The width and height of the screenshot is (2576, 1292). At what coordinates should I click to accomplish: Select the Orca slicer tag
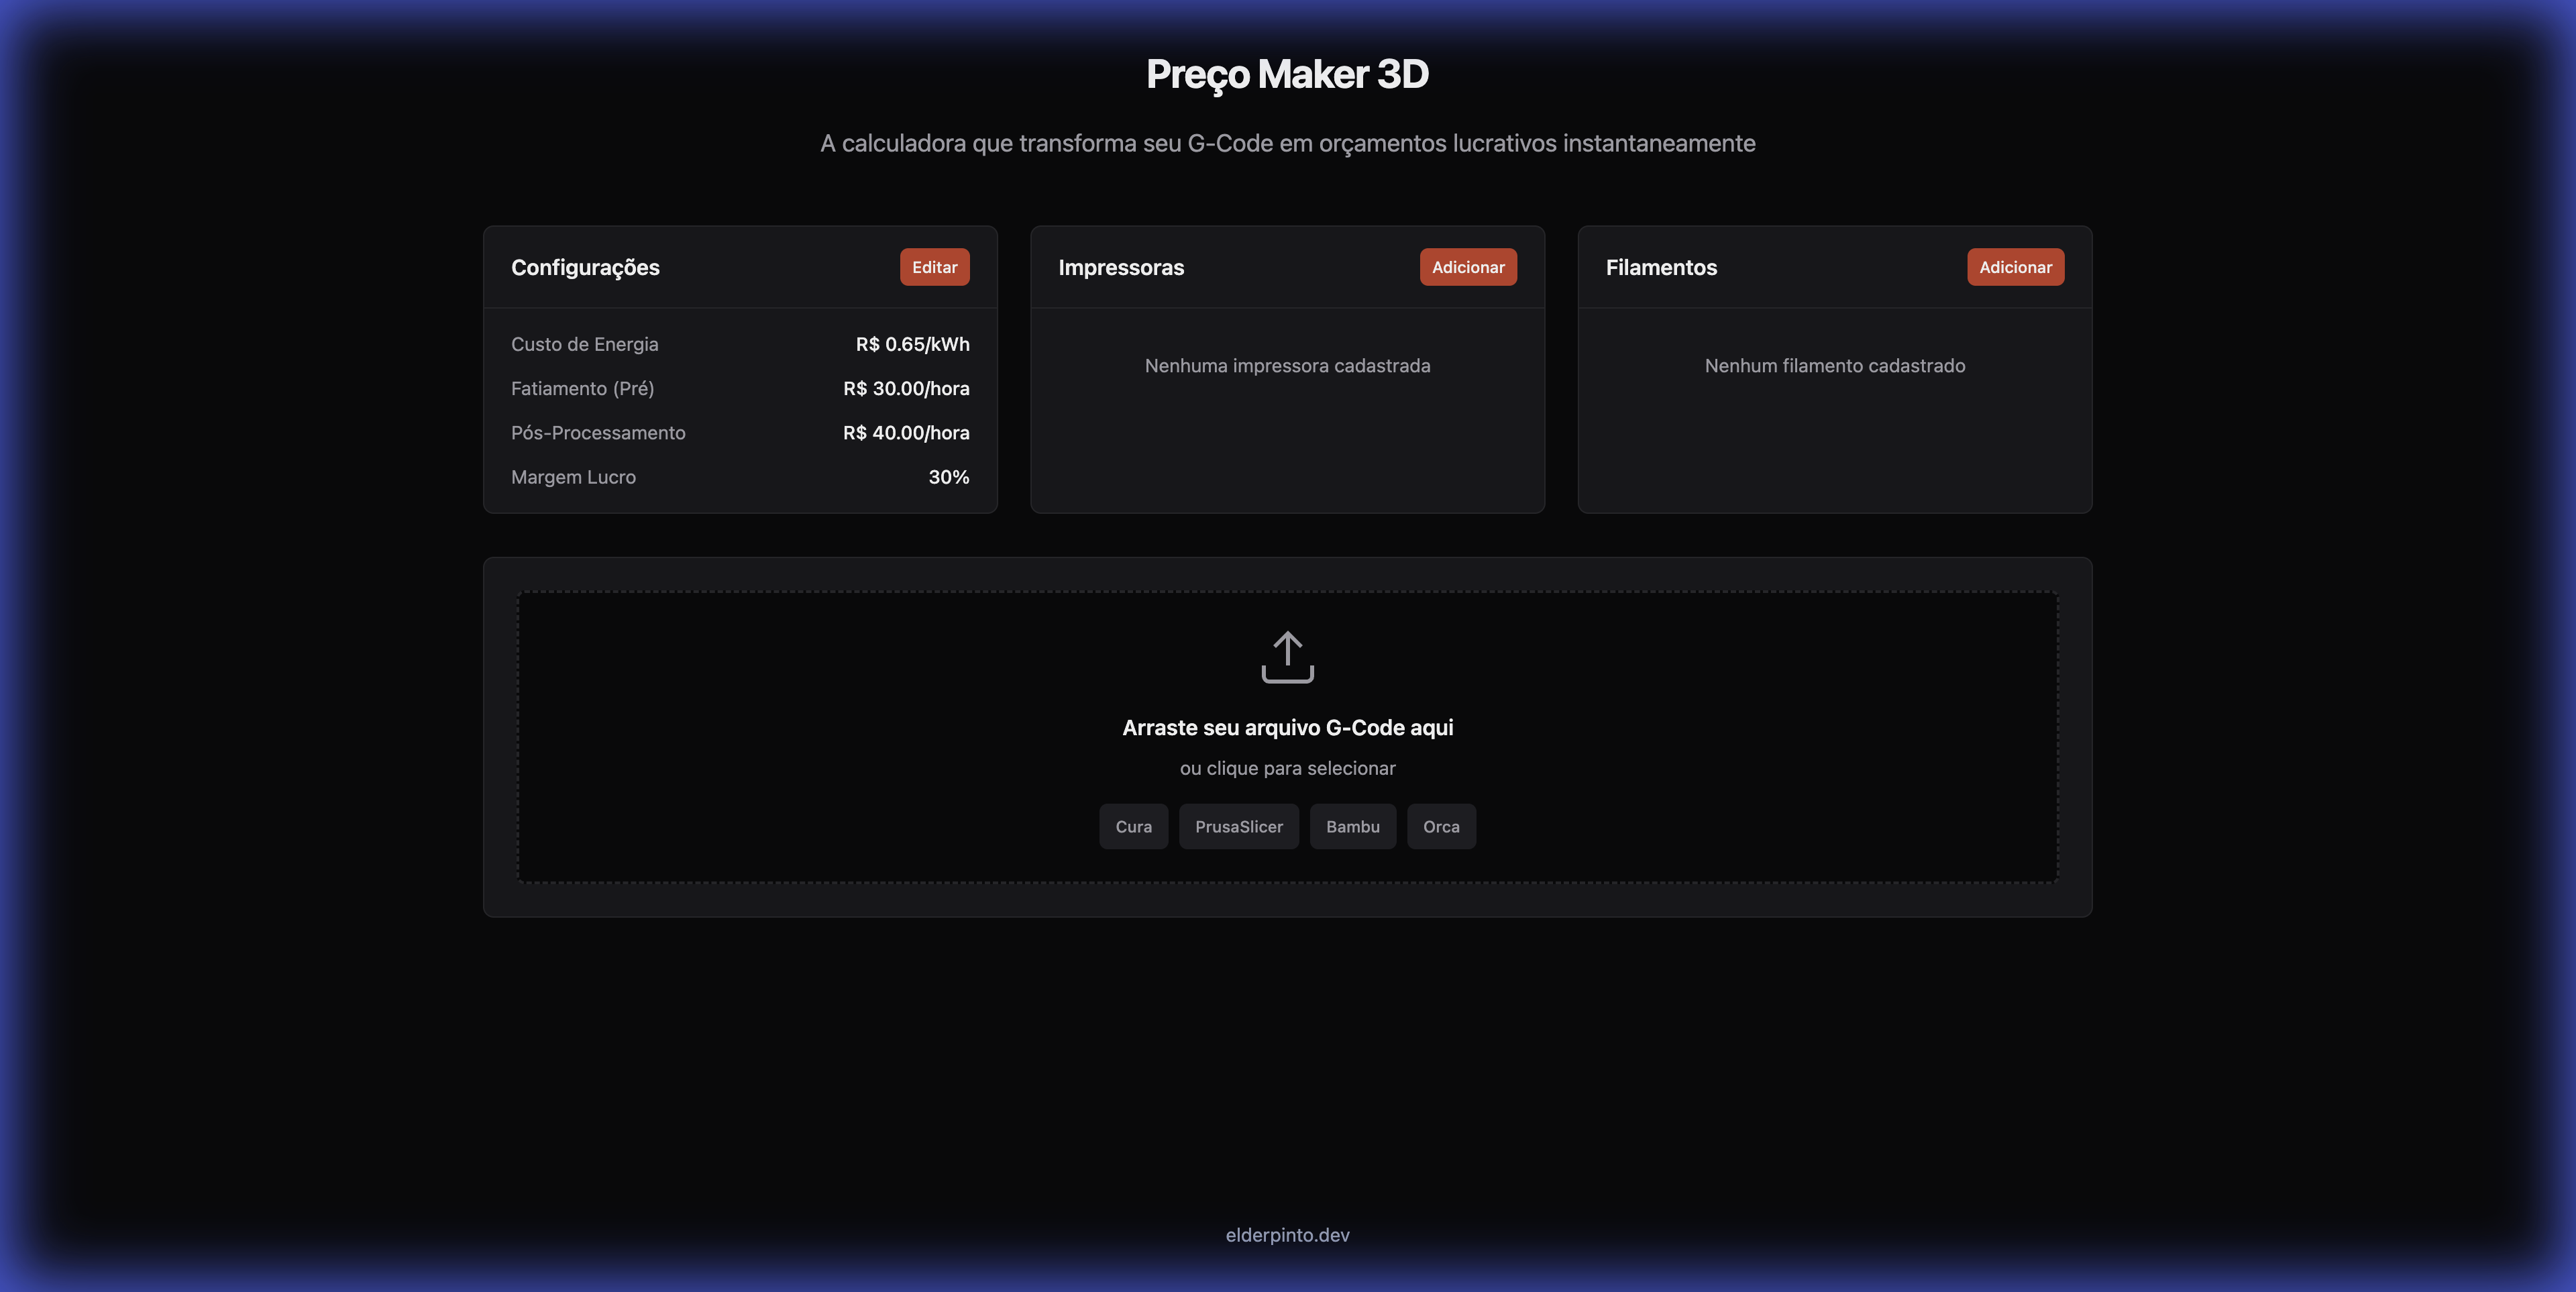click(1441, 826)
